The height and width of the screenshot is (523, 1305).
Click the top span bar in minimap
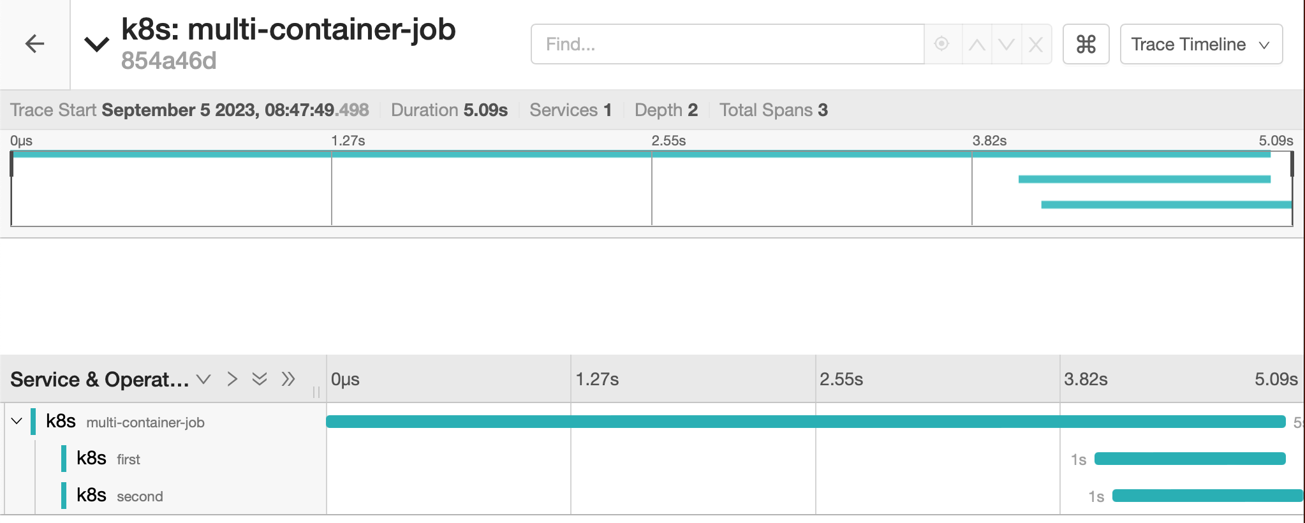click(x=642, y=154)
